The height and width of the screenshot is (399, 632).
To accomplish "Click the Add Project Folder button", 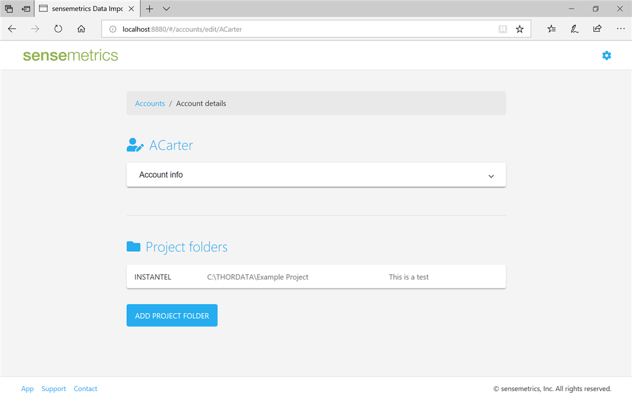I will tap(172, 316).
